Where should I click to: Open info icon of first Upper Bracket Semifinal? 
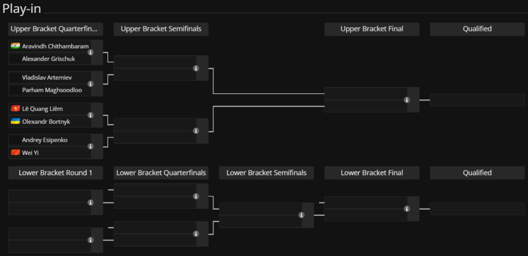(196, 69)
